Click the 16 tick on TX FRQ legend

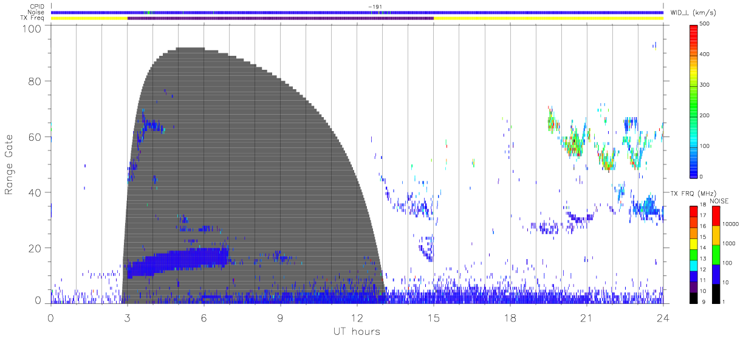pyautogui.click(x=703, y=226)
